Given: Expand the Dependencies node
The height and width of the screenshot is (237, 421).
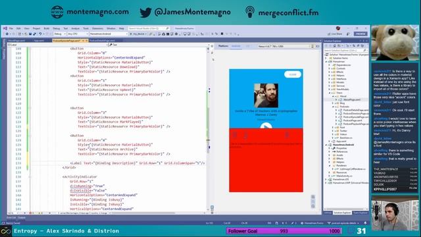Looking at the screenshot, I should 330,65.
